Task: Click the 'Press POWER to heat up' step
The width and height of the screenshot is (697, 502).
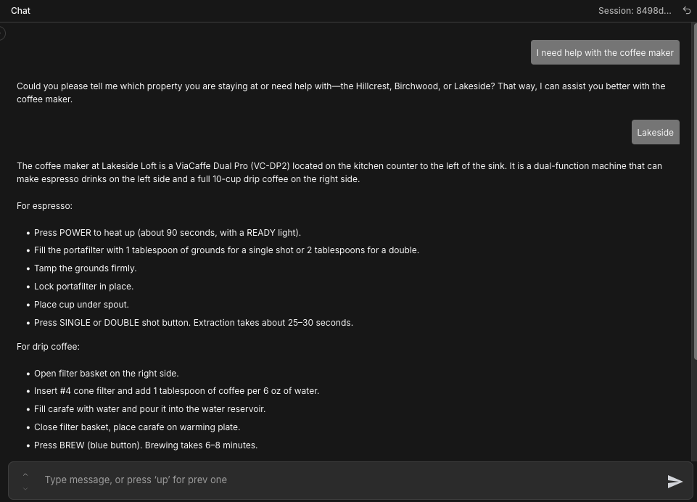Action: coord(167,233)
